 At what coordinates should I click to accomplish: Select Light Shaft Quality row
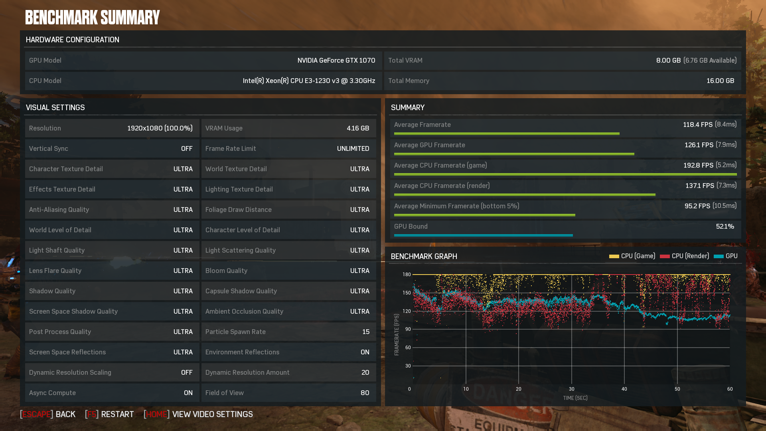coord(112,251)
